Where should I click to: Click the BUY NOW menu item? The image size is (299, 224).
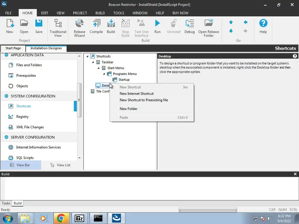(180, 13)
